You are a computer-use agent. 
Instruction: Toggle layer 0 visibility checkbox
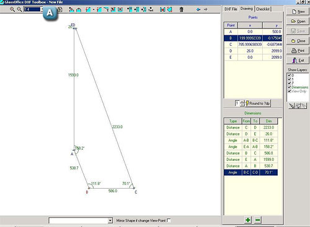click(x=290, y=75)
